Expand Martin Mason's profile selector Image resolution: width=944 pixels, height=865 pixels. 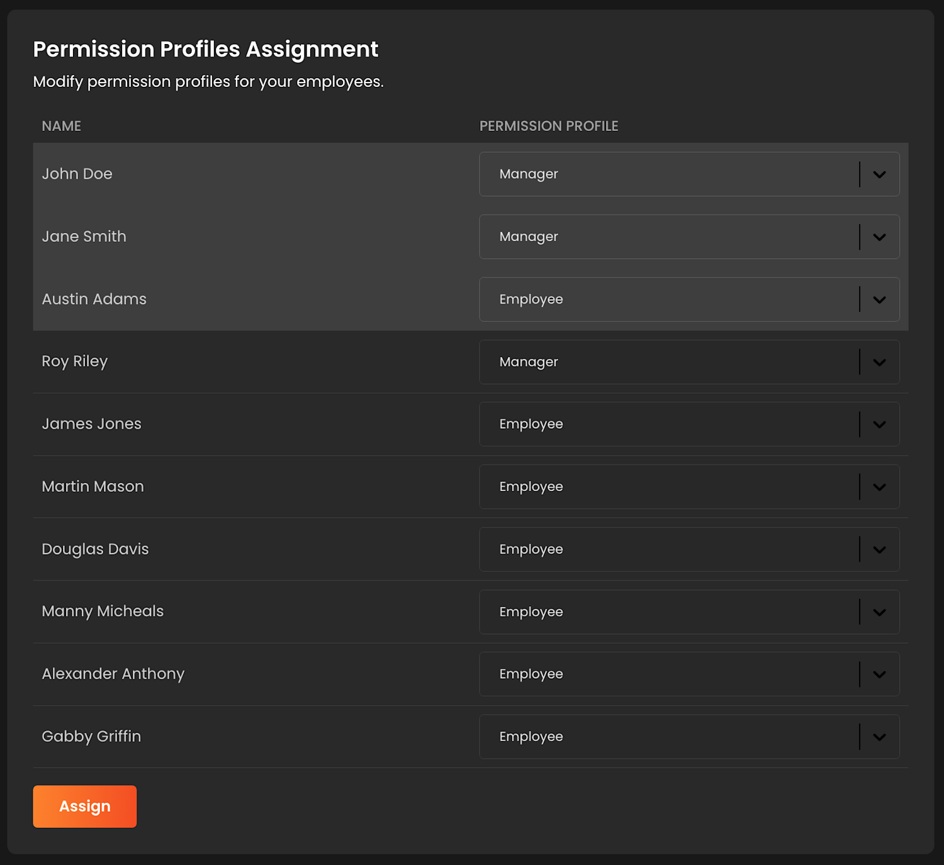pos(689,486)
